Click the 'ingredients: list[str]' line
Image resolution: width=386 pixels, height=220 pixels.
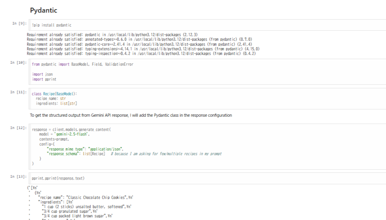pyautogui.click(x=56, y=103)
